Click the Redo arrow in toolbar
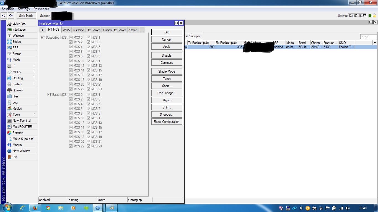This screenshot has height=212, width=378. (x=11, y=16)
